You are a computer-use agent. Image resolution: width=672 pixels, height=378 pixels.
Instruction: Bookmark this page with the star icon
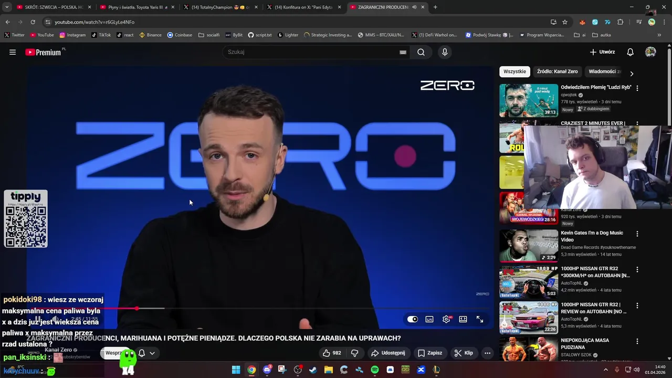pos(565,22)
